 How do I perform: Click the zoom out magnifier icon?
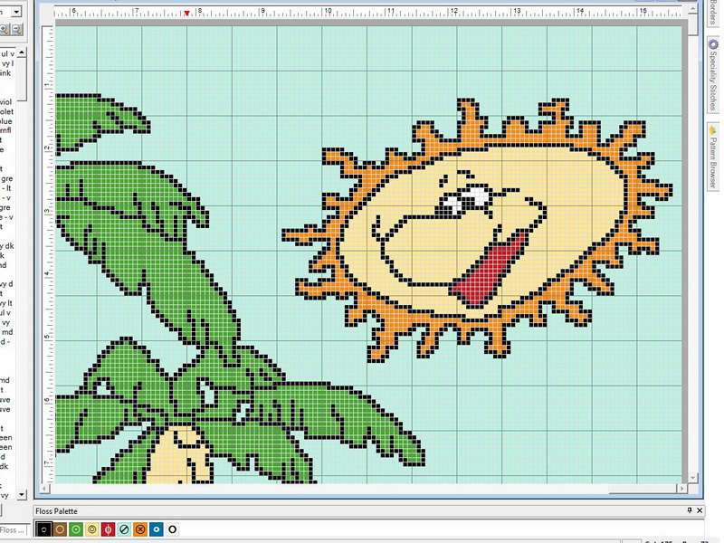tap(16, 30)
